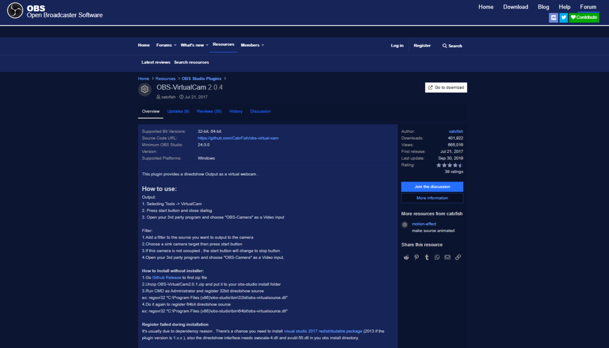Open Search in forum navigation
The height and width of the screenshot is (348, 609).
click(x=452, y=46)
